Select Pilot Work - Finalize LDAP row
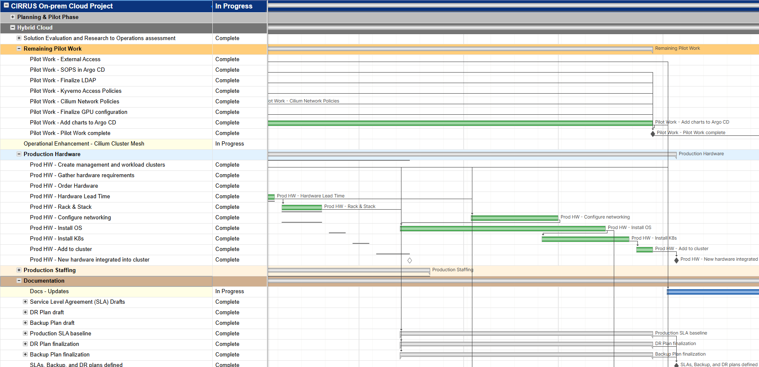Viewport: 759px width, 367px height. click(x=63, y=81)
